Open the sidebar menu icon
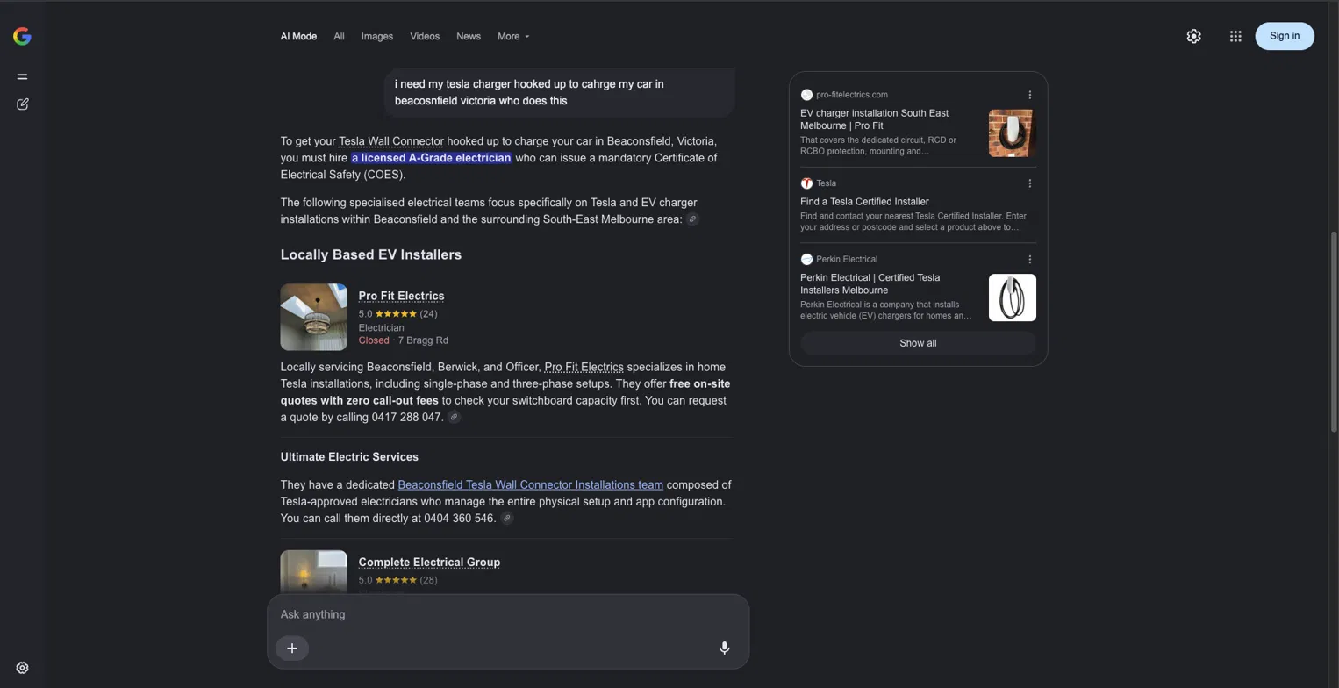The height and width of the screenshot is (688, 1339). 23,76
